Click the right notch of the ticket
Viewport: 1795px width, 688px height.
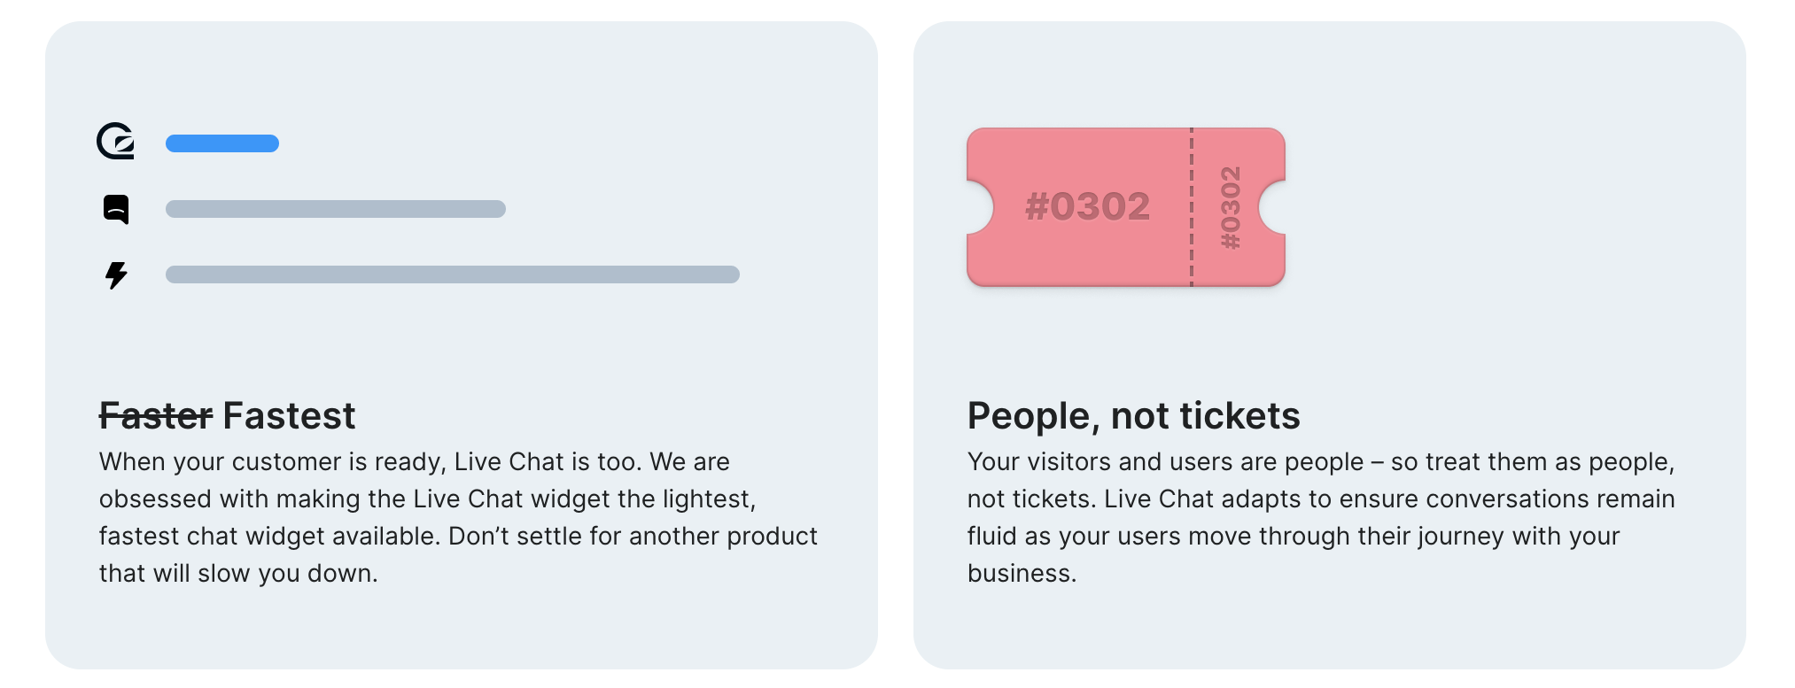(1272, 207)
